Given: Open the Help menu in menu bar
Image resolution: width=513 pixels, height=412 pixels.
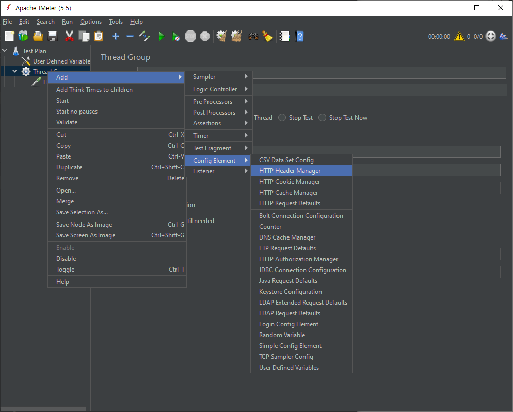Looking at the screenshot, I should 136,22.
